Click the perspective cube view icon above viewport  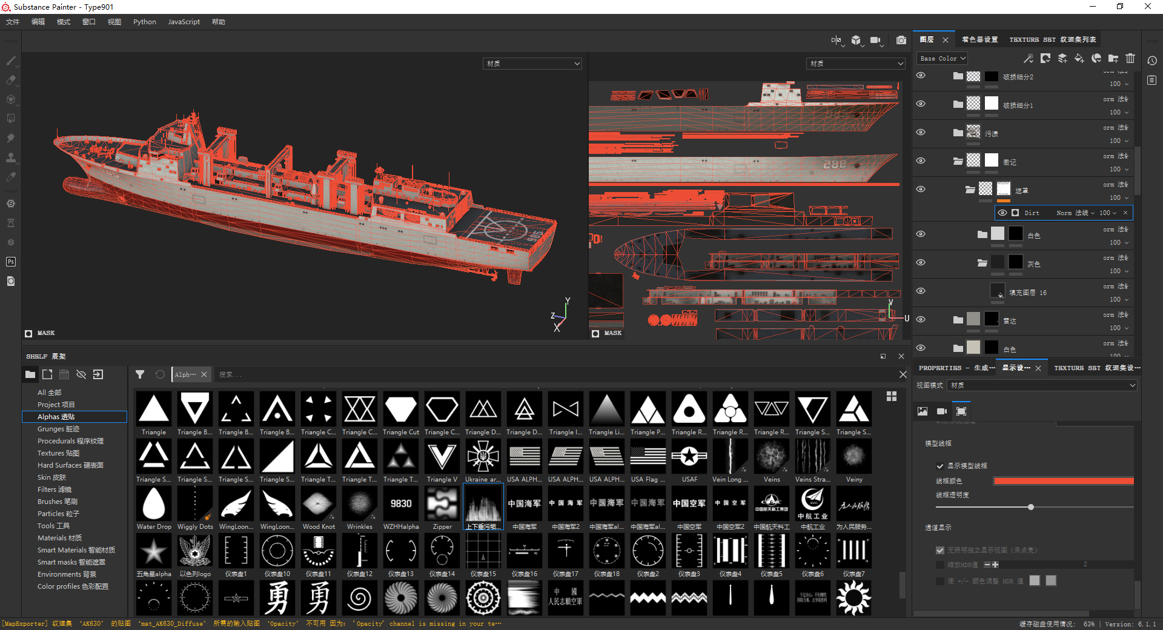tap(856, 40)
